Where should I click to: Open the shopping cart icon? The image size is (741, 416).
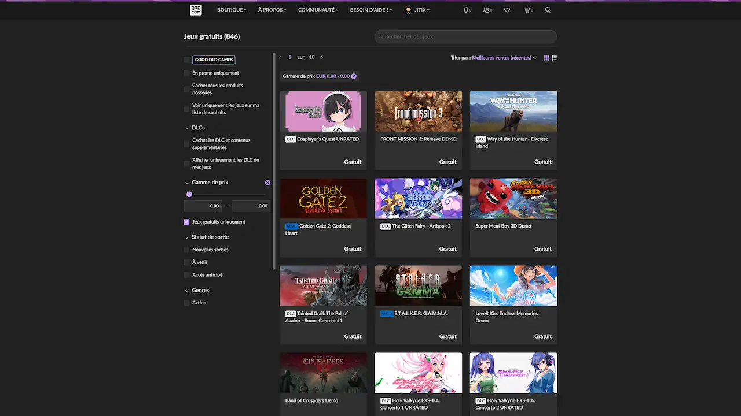[527, 10]
